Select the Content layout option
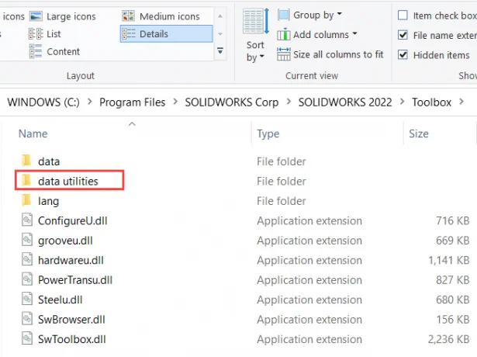This screenshot has width=477, height=357. 54,51
